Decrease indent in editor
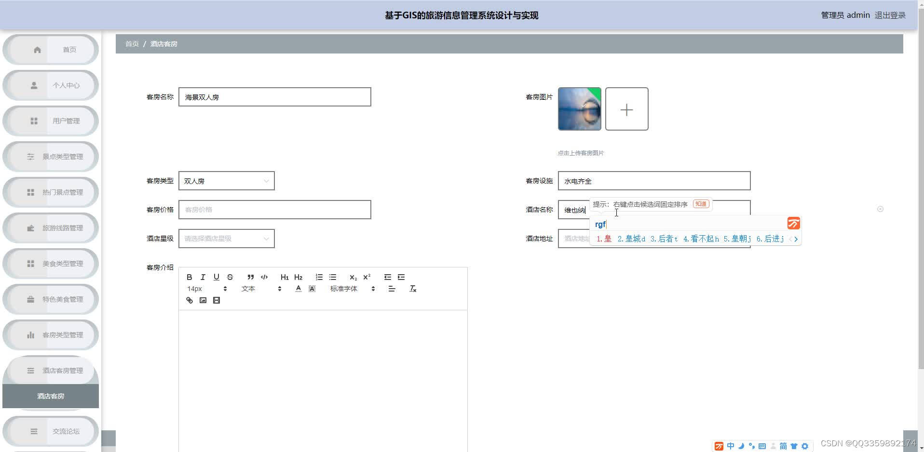The height and width of the screenshot is (452, 924). coord(387,277)
